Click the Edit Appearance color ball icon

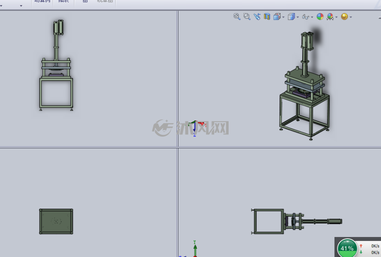click(x=320, y=17)
